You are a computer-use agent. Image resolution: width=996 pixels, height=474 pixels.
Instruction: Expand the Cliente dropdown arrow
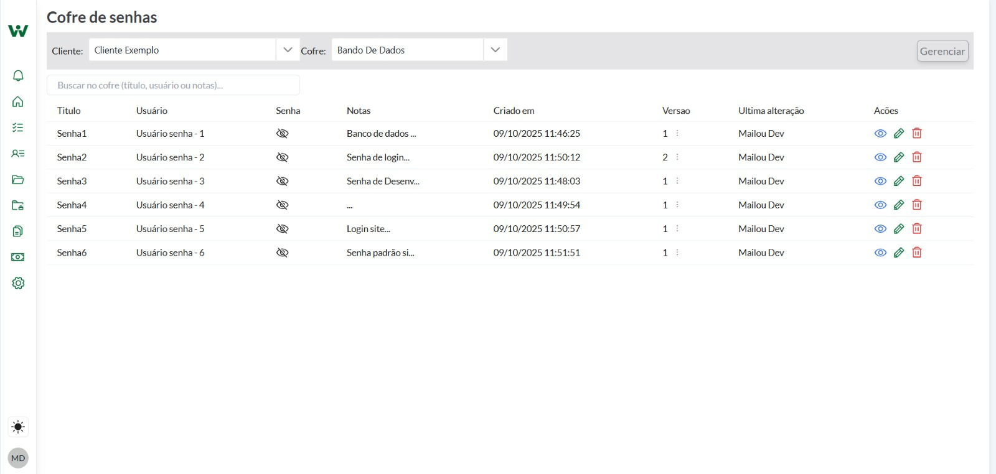tap(288, 50)
